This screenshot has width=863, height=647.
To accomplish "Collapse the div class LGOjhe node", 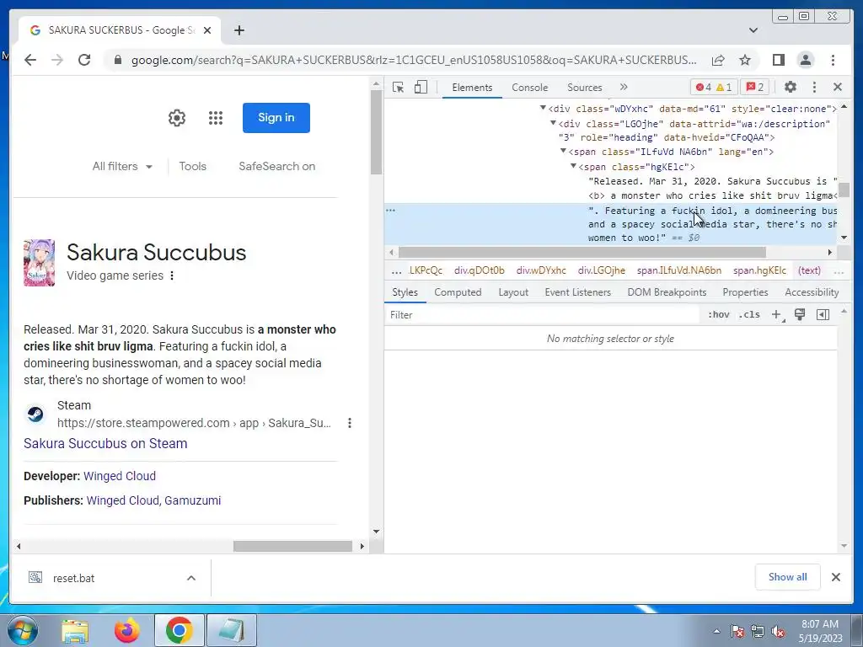I will [553, 123].
